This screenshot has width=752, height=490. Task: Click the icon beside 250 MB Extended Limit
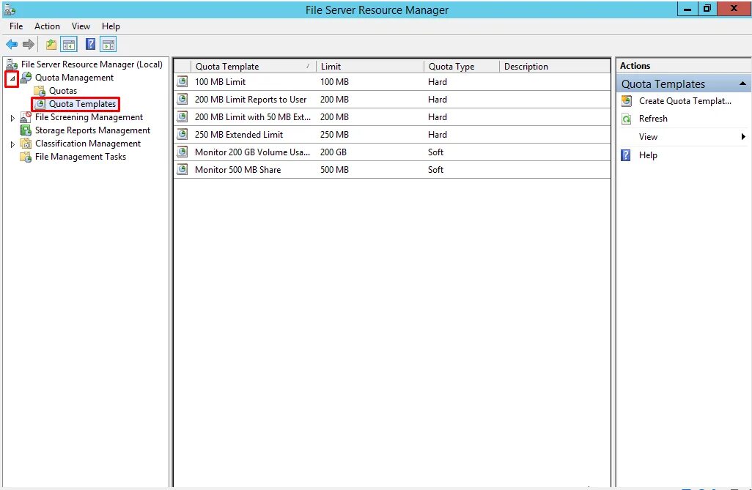183,134
